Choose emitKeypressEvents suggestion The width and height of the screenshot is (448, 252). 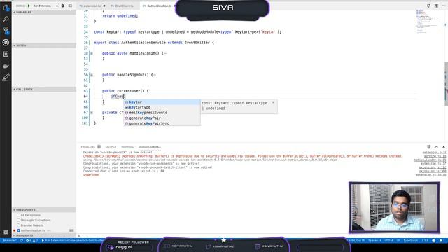pyautogui.click(x=162, y=113)
